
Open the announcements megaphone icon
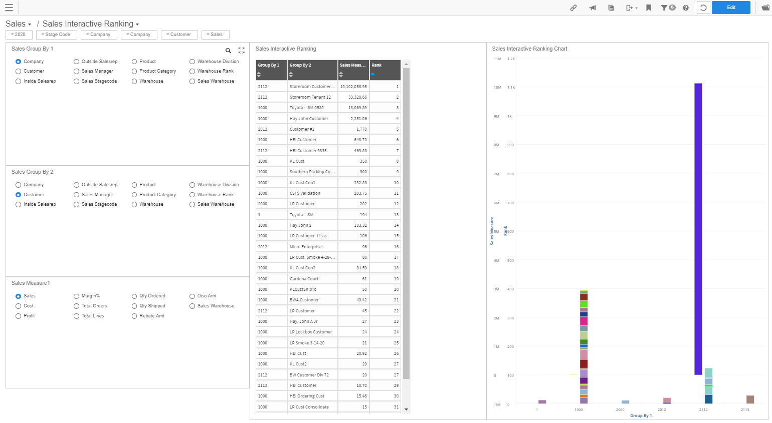(x=593, y=8)
